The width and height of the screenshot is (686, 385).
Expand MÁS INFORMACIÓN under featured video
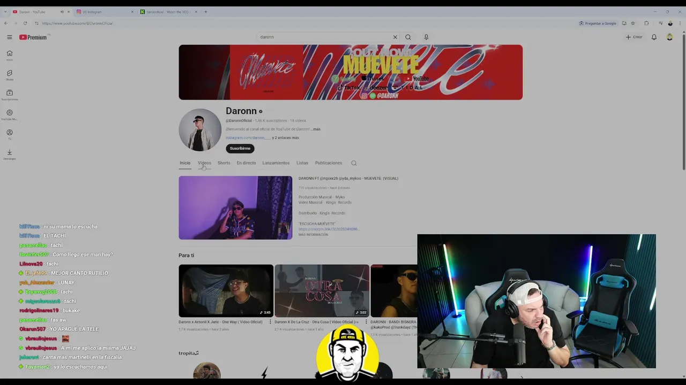[313, 235]
